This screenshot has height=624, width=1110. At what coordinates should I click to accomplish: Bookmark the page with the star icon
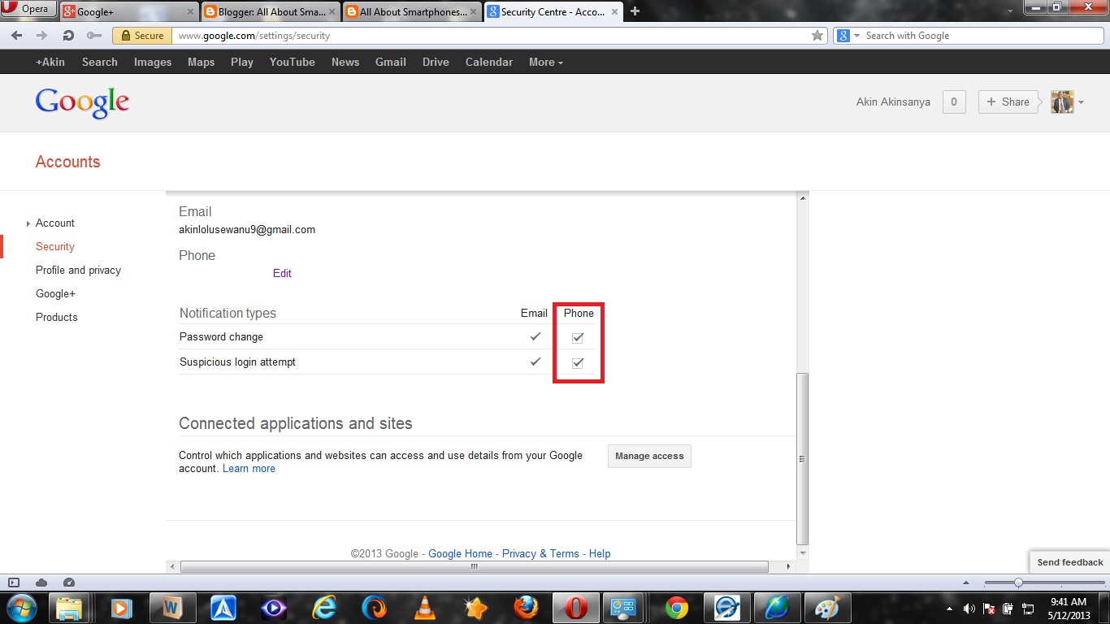pos(817,36)
